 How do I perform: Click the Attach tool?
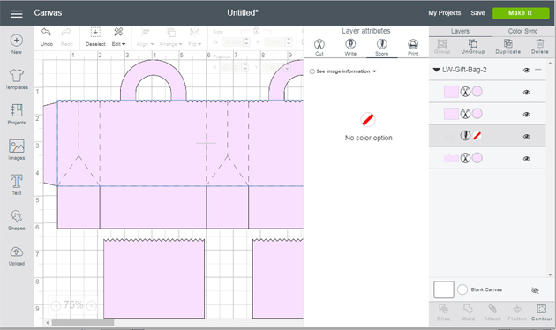[x=492, y=312]
